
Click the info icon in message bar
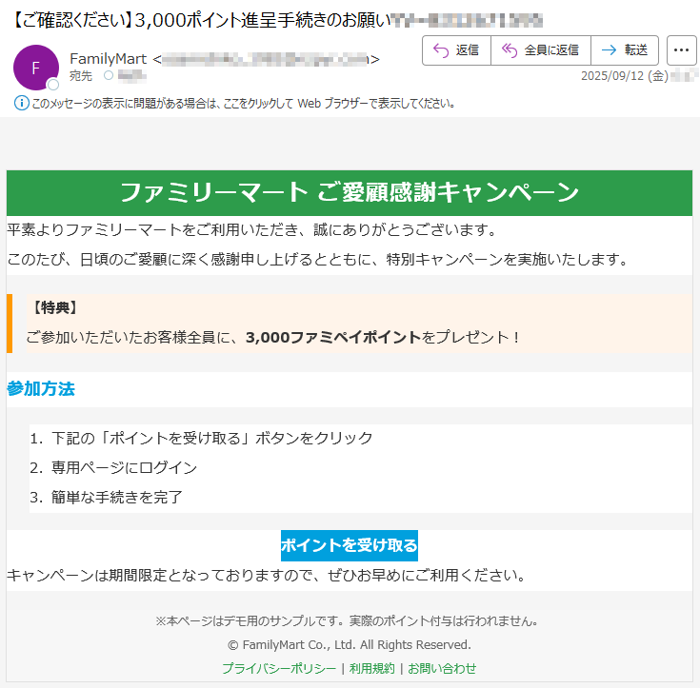point(21,103)
